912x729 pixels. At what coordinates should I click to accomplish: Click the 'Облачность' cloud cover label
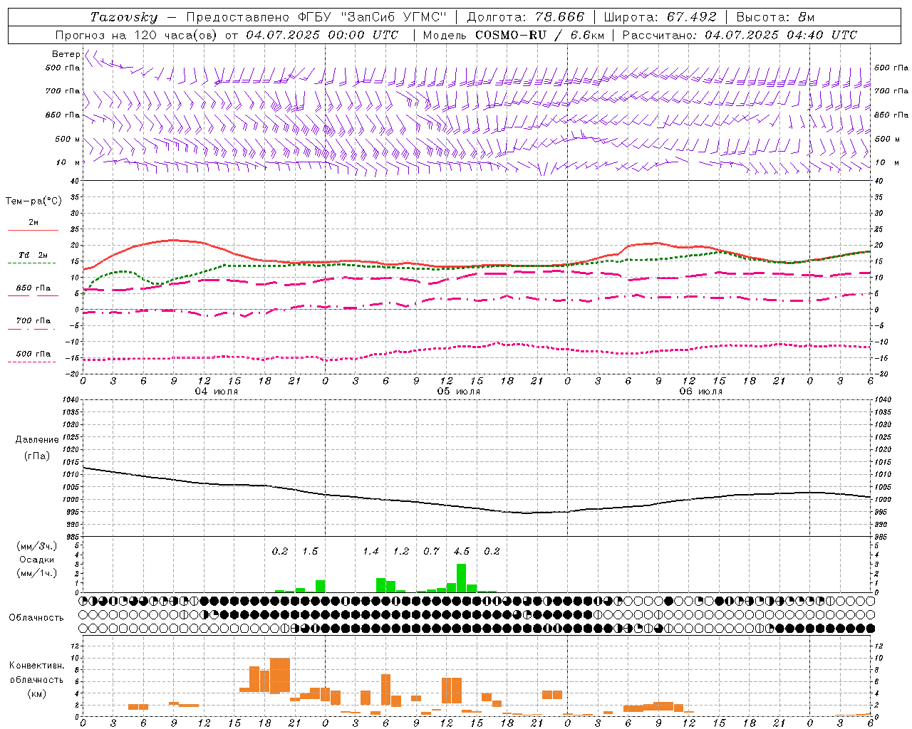coord(36,617)
